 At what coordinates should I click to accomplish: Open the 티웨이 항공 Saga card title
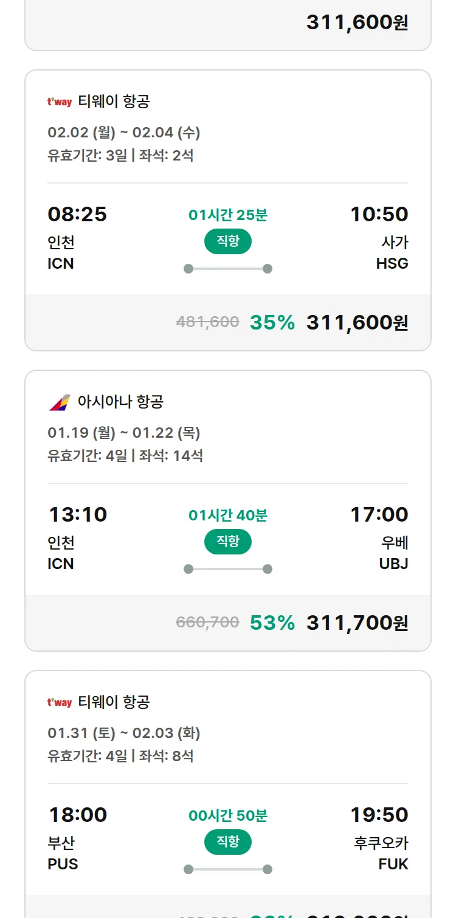pos(114,102)
